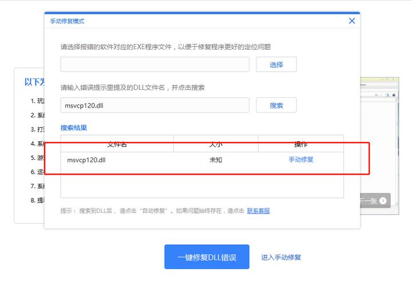This screenshot has height=297, width=412.
Task: Open the 联系客服 link
Action: point(258,211)
